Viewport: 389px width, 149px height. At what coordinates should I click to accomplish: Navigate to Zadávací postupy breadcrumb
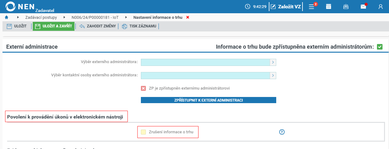pyautogui.click(x=41, y=17)
